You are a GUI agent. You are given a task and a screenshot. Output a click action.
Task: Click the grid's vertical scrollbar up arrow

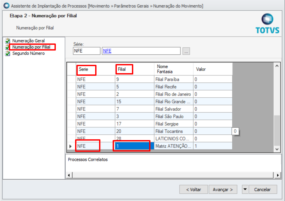point(277,66)
